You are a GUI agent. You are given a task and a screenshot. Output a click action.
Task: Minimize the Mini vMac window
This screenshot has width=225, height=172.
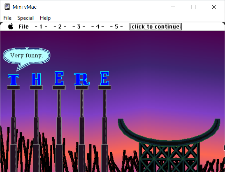pos(173,7)
